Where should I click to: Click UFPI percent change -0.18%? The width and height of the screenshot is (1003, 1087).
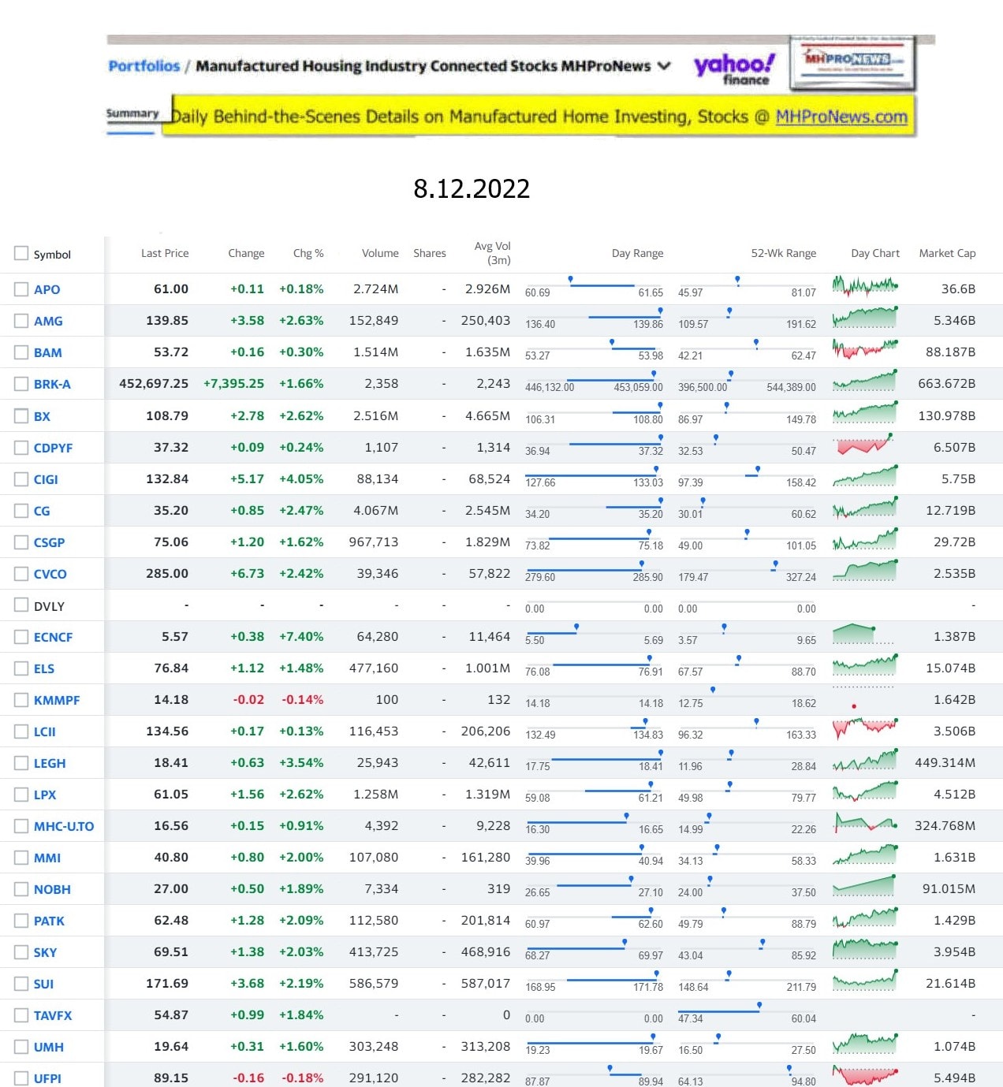pyautogui.click(x=303, y=1078)
